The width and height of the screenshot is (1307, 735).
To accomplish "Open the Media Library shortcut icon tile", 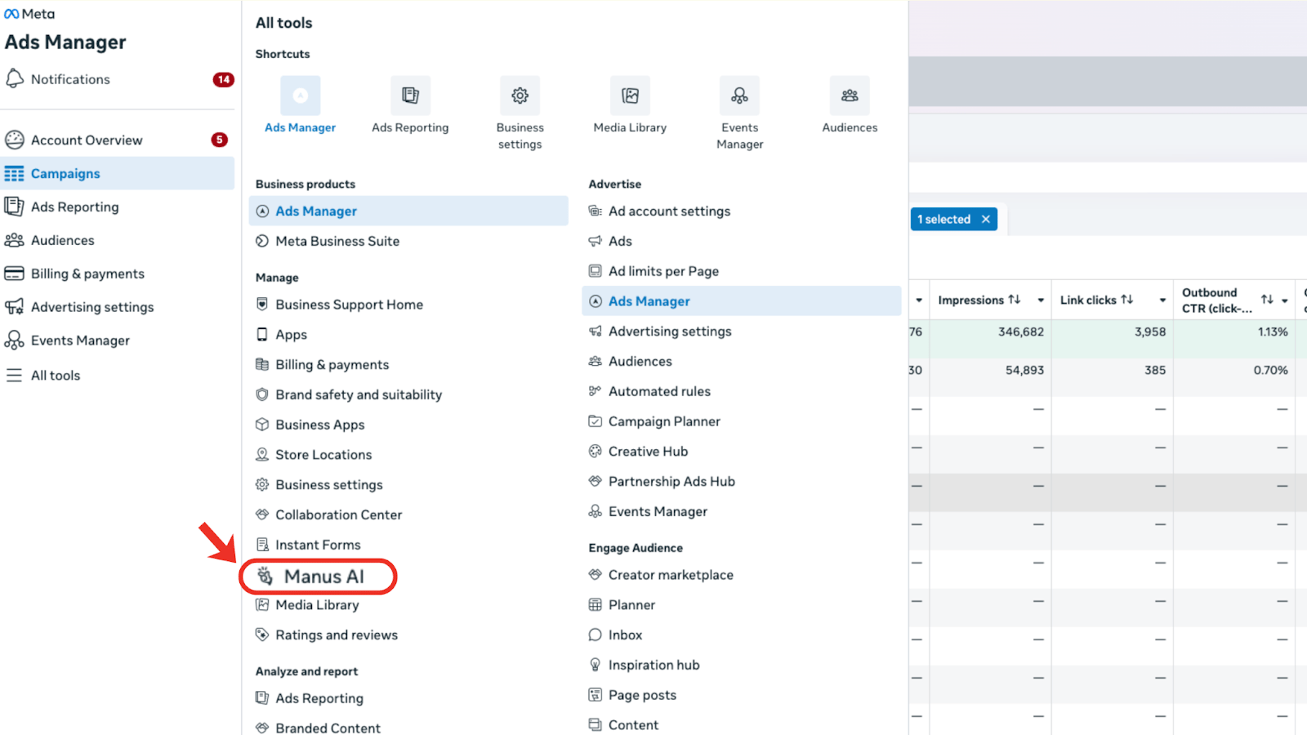I will click(630, 96).
